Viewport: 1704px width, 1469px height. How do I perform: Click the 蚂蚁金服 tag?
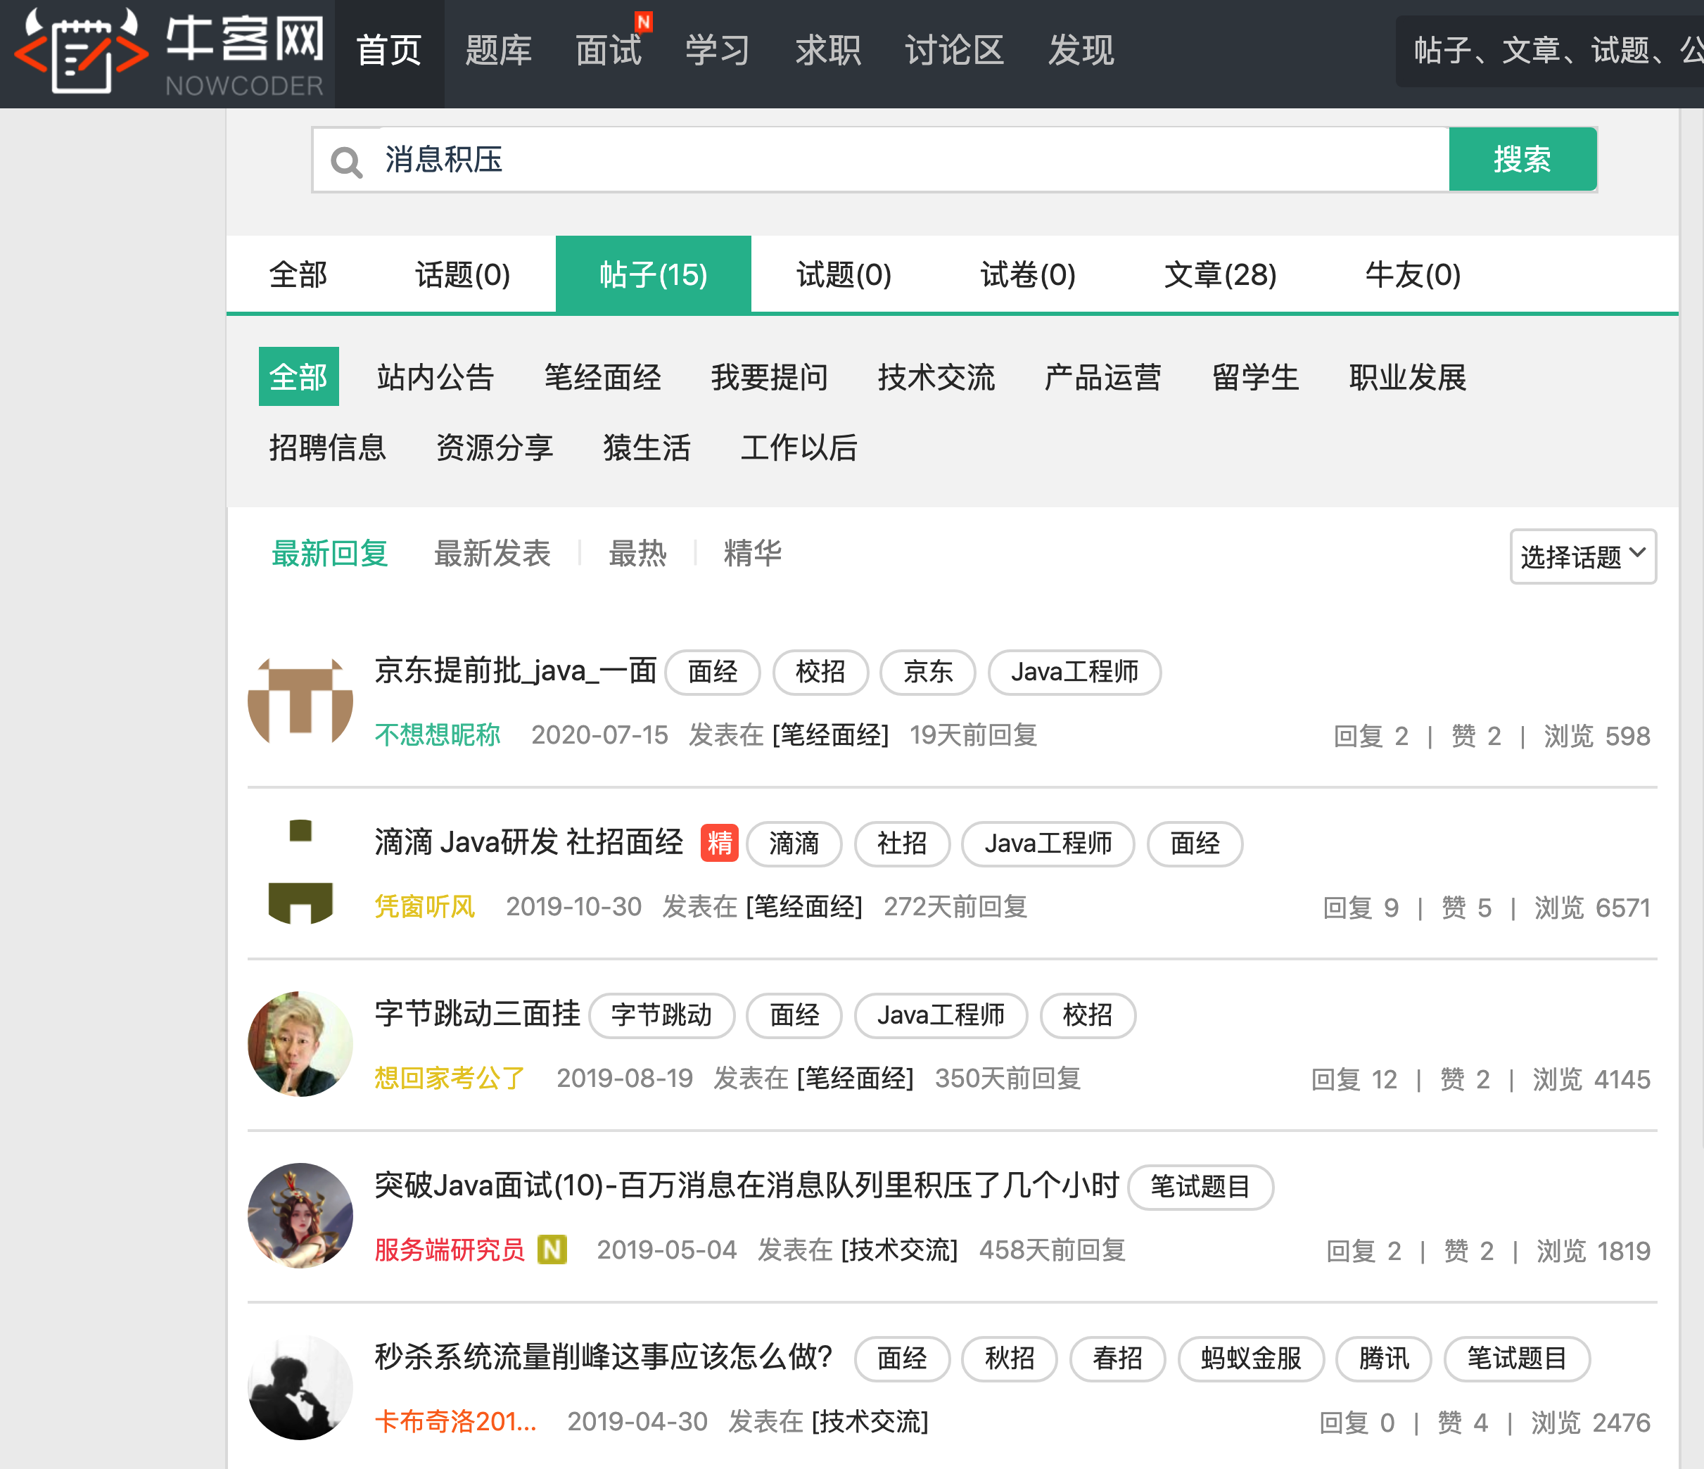[x=1250, y=1358]
